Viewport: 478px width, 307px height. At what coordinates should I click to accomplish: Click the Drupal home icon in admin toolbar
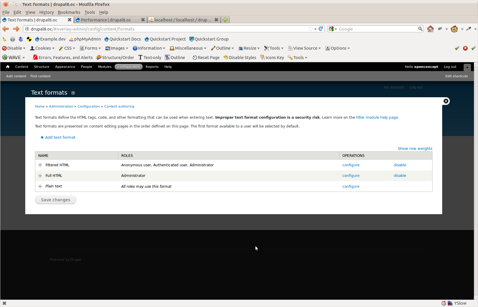click(x=8, y=67)
